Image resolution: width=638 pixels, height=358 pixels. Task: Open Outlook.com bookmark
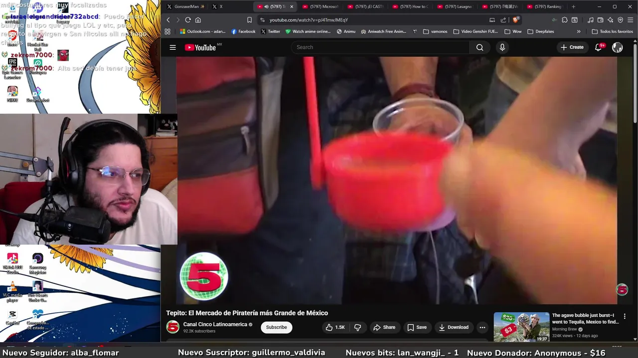click(202, 31)
